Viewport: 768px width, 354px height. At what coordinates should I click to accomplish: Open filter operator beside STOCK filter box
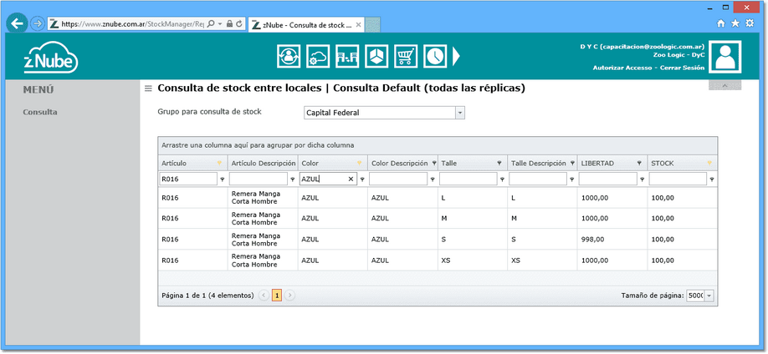click(x=712, y=180)
